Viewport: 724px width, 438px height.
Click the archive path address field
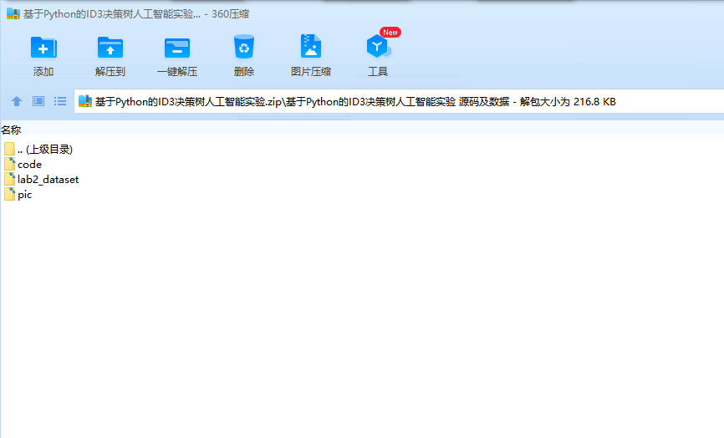399,101
